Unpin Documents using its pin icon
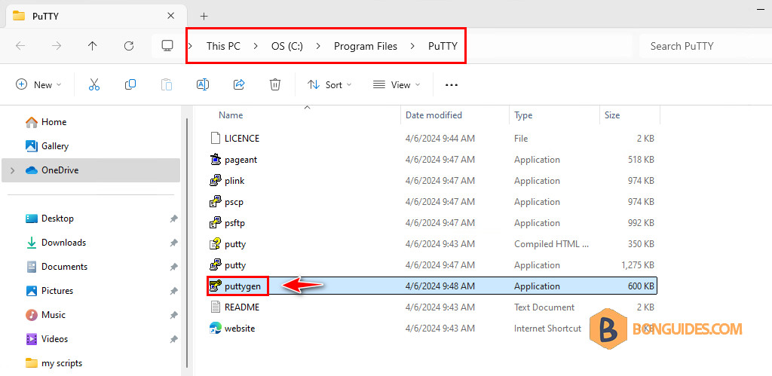Screen dimensions: 772x376 pyautogui.click(x=173, y=267)
